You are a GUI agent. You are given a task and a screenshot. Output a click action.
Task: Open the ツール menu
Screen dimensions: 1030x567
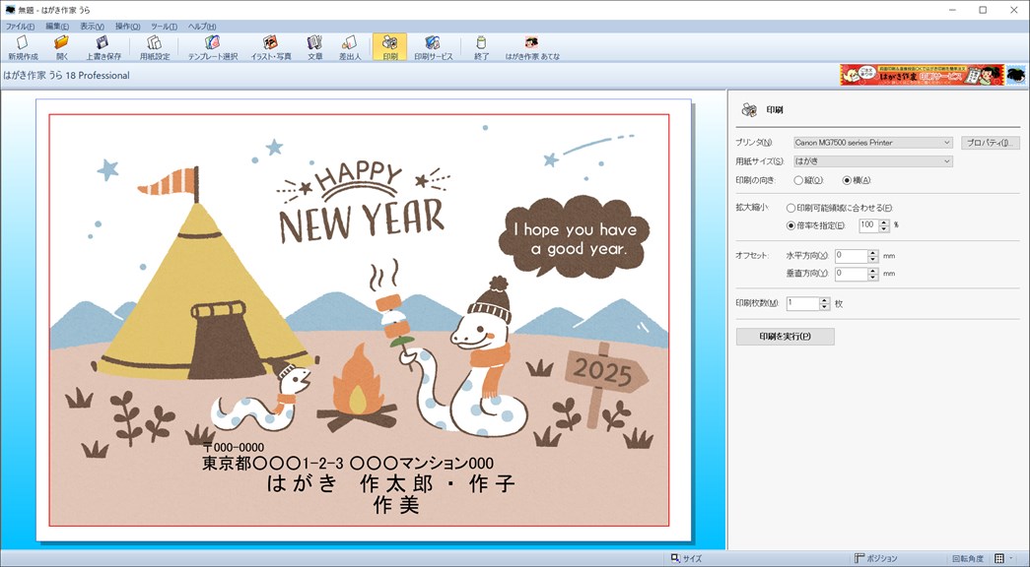(164, 27)
